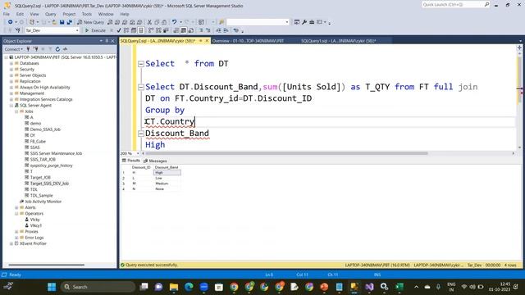Click the Undo arrow icon
Image resolution: width=525 pixels, height=295 pixels.
pos(174,22)
